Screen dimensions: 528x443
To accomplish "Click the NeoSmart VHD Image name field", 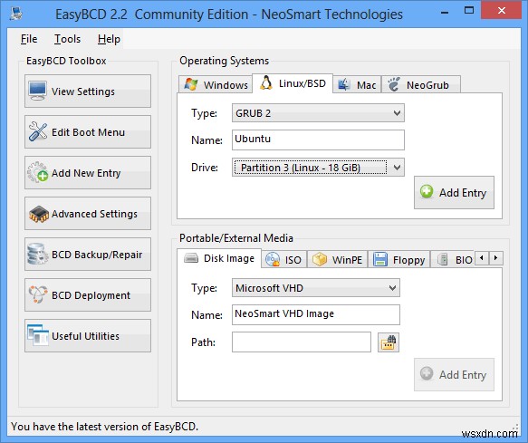I will coord(316,314).
